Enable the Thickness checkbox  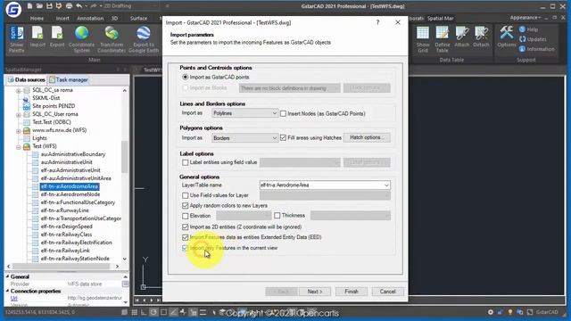pos(277,216)
